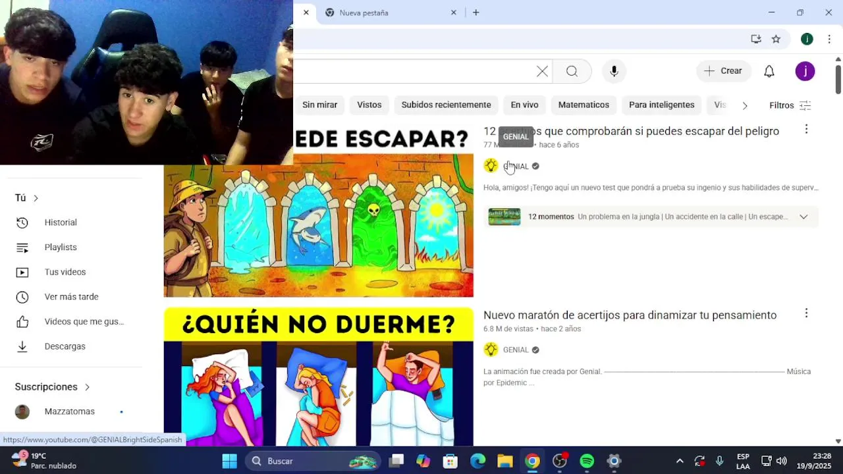Open Microsoft Edge from the taskbar
The image size is (843, 474).
[477, 461]
